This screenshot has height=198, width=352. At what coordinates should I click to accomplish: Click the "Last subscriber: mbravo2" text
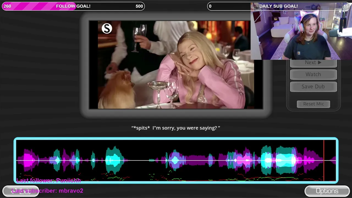(x=47, y=191)
